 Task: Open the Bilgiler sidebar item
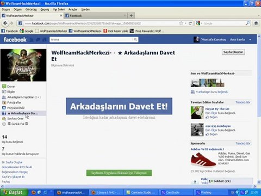coord(9,91)
